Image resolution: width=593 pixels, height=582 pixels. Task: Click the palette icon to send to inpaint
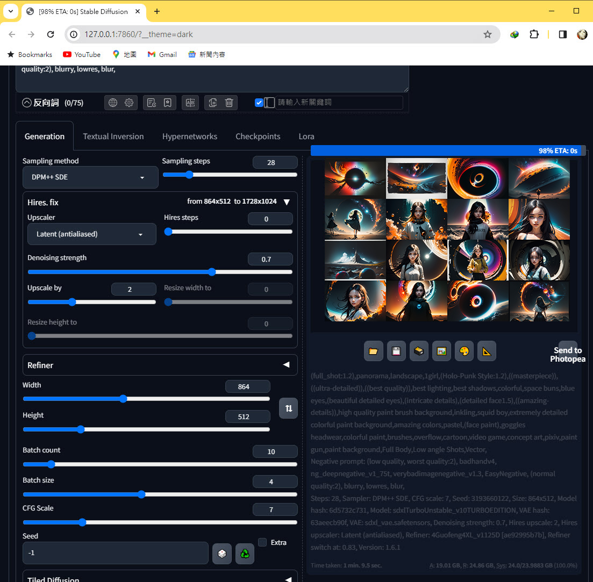point(464,351)
